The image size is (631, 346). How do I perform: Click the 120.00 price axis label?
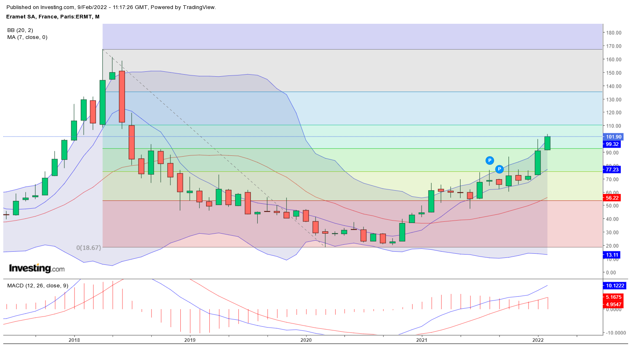pyautogui.click(x=614, y=113)
